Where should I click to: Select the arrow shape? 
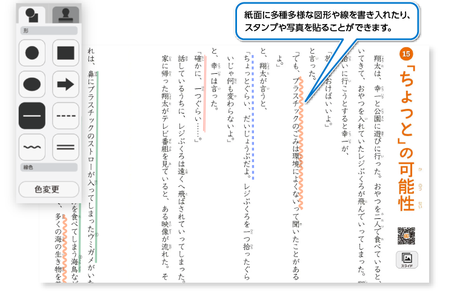click(x=65, y=84)
